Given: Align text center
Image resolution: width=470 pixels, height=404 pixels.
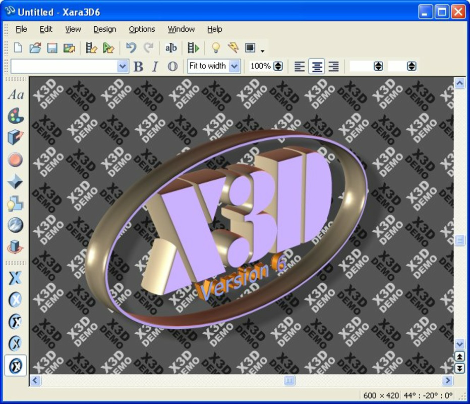Looking at the screenshot, I should (x=317, y=66).
